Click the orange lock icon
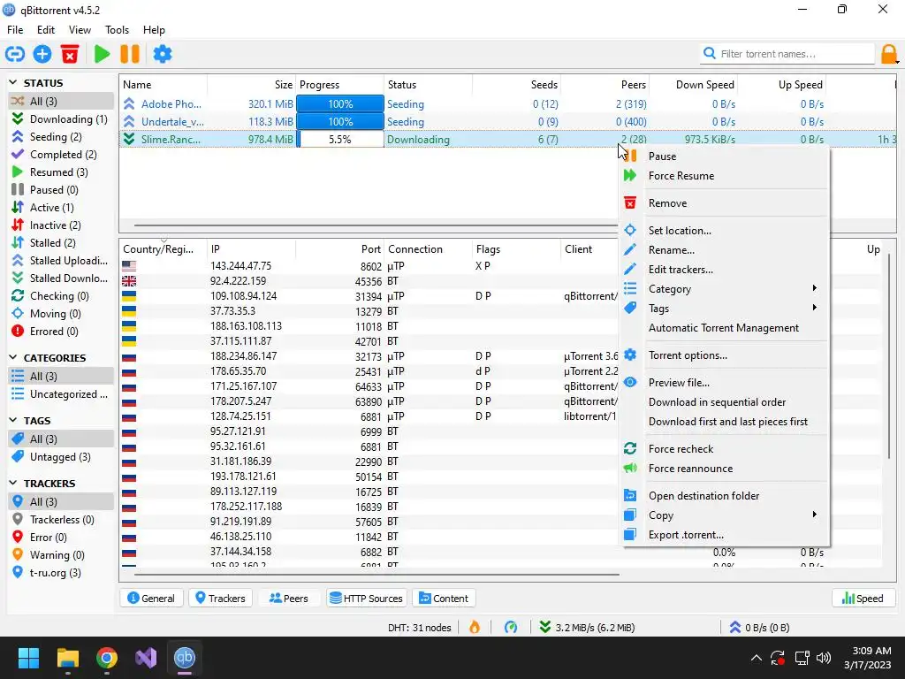The image size is (905, 679). click(889, 54)
